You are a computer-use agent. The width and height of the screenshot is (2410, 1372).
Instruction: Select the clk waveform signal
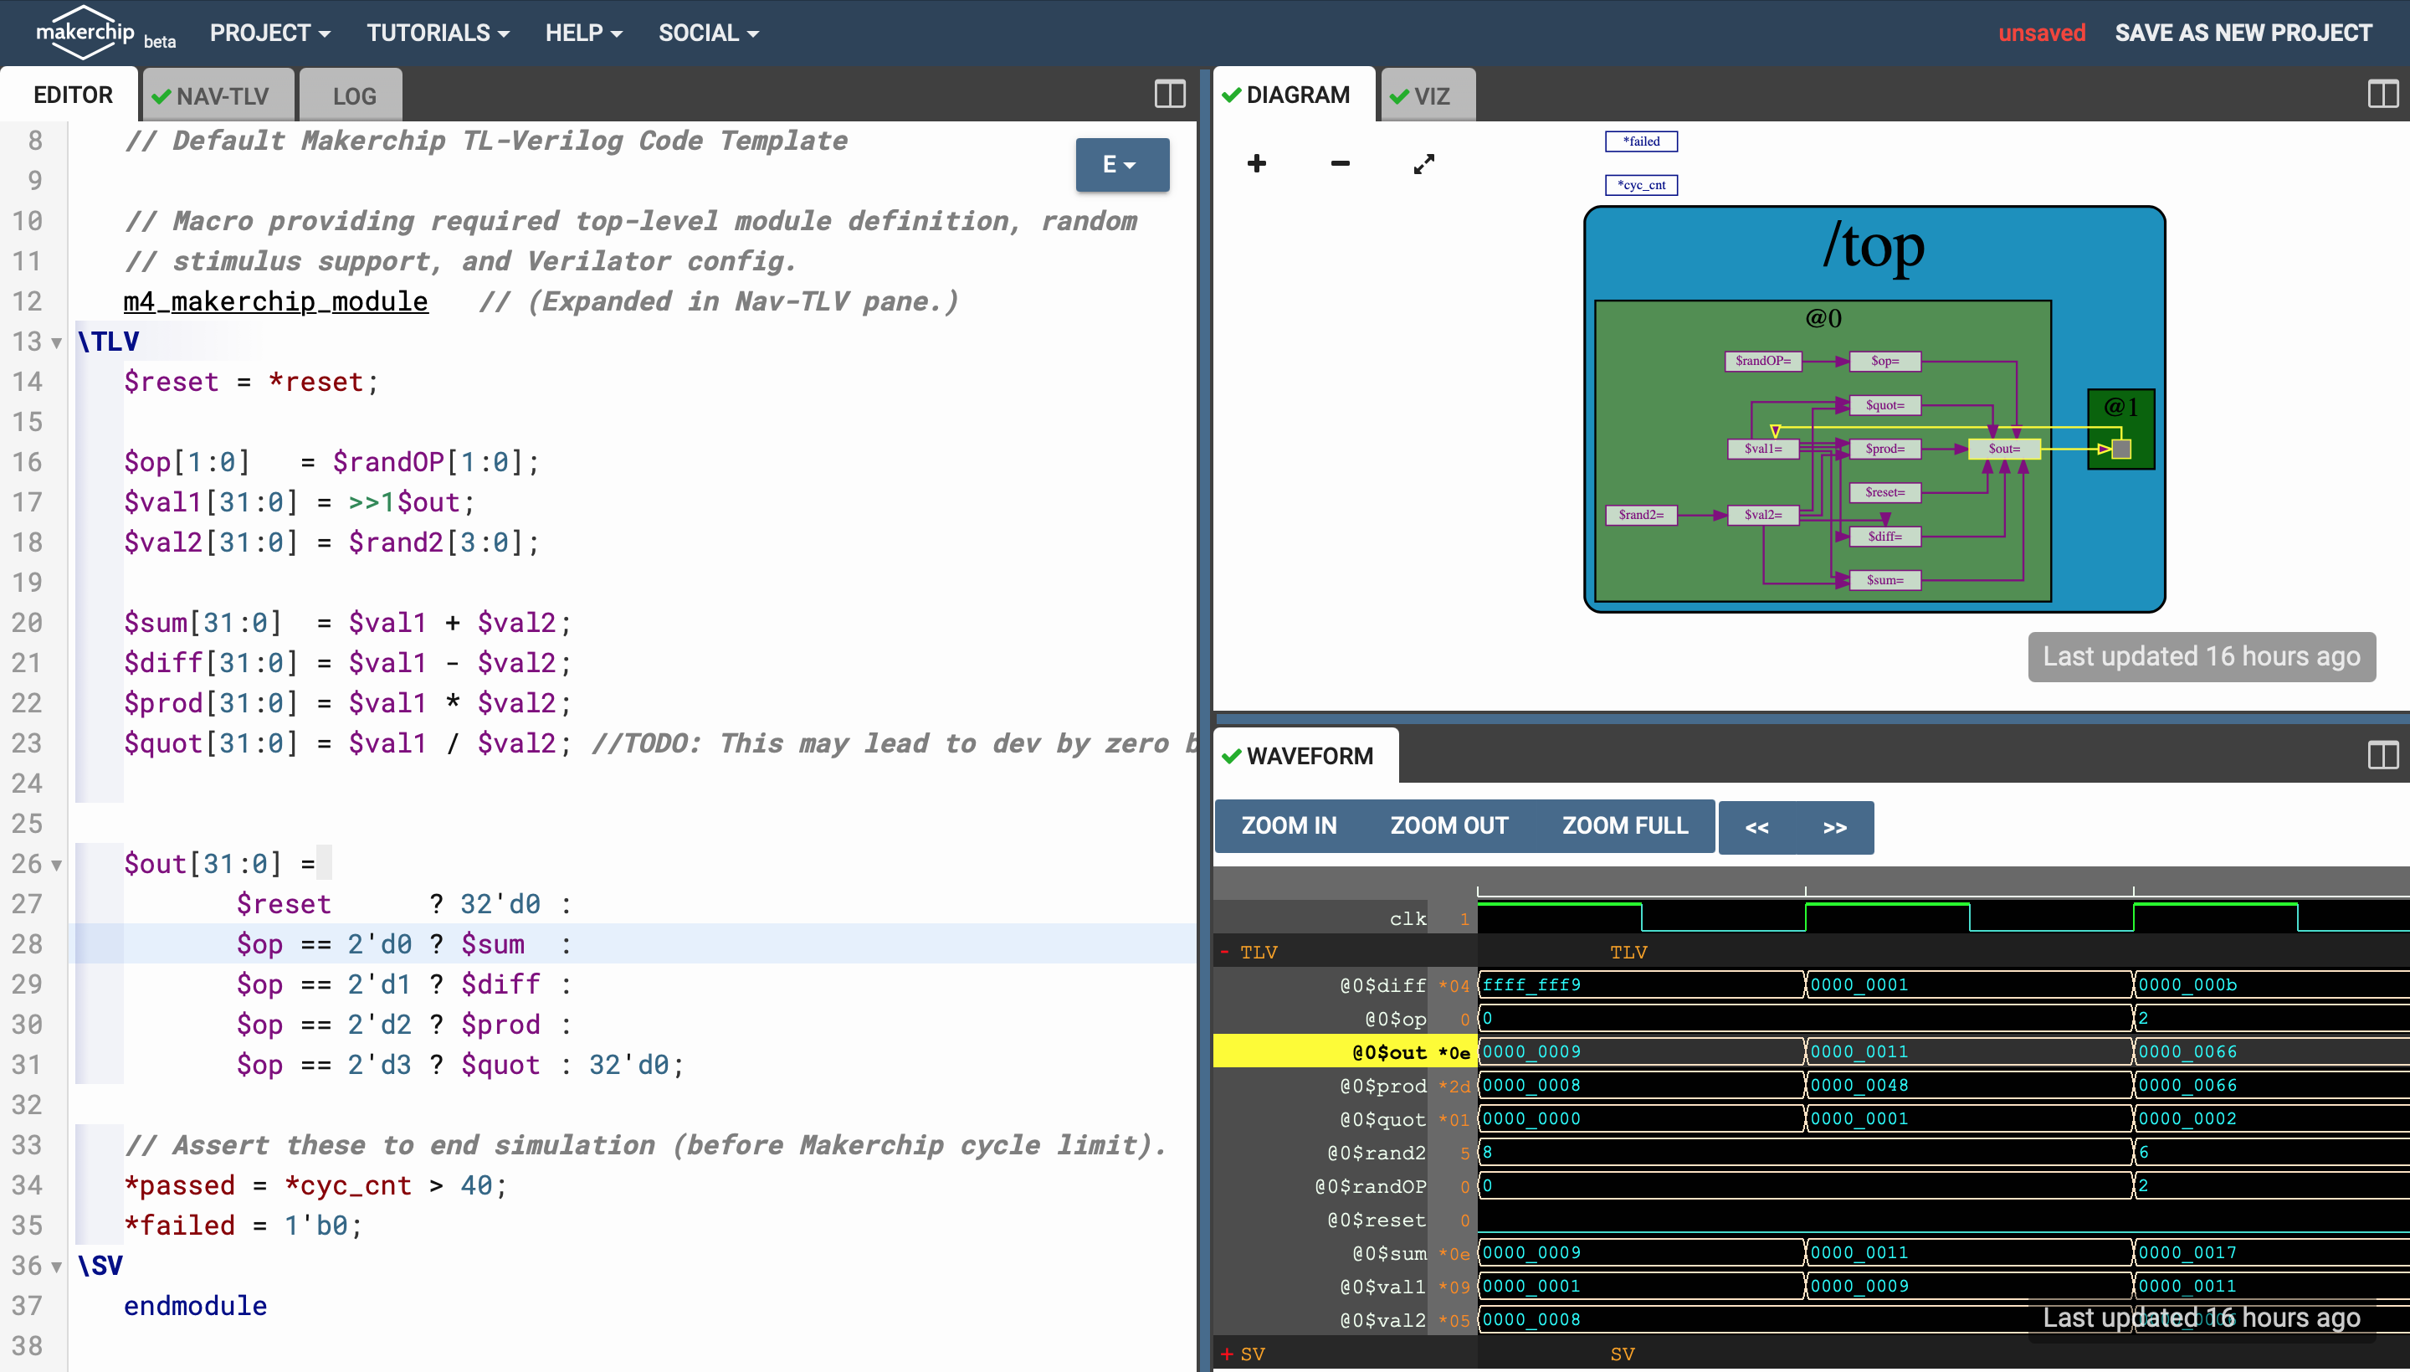pos(1408,919)
